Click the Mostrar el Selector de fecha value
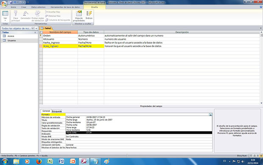 [x=139, y=148]
